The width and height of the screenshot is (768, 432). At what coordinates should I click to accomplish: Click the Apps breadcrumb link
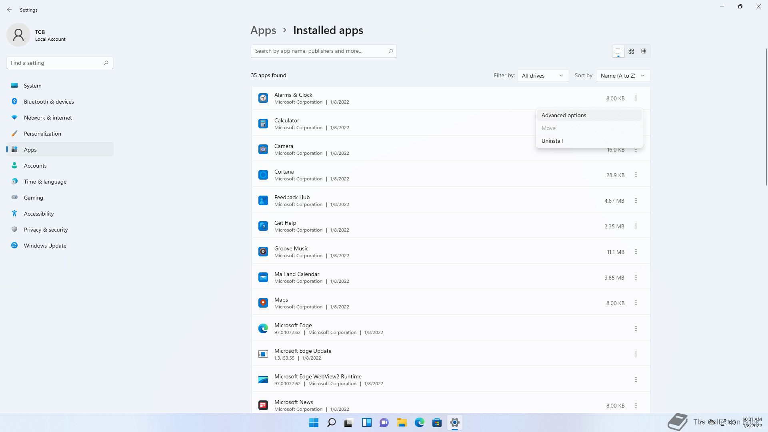(263, 30)
